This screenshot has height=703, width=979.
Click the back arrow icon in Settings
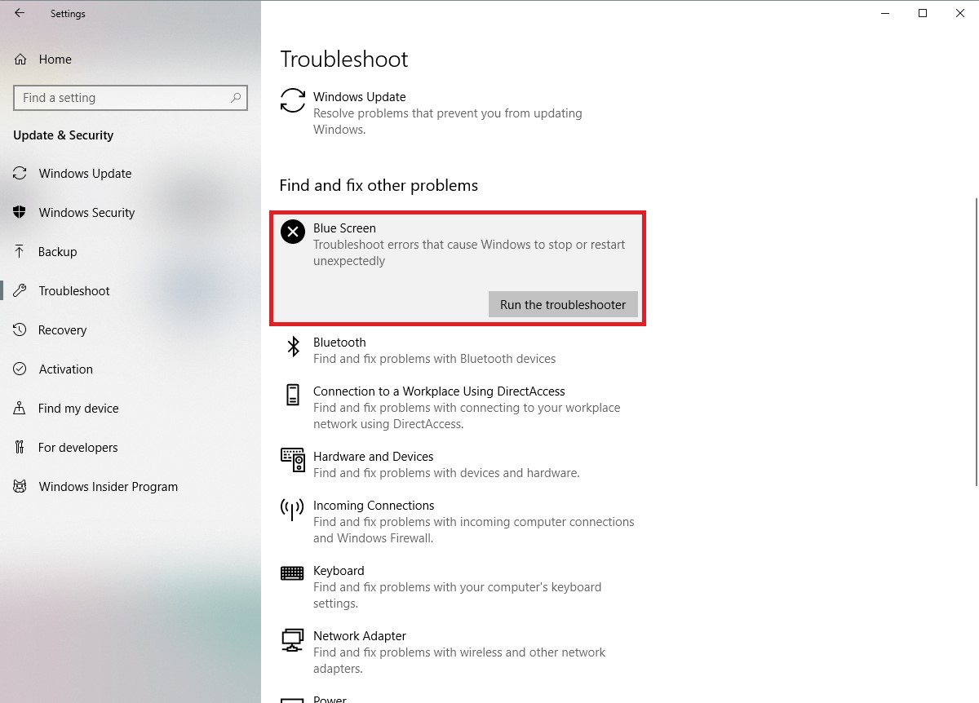[x=20, y=13]
